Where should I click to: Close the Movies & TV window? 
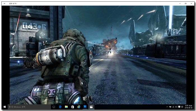[x=191, y=4]
